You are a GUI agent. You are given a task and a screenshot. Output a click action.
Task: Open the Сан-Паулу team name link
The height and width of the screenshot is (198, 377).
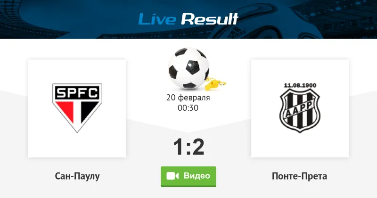[x=77, y=176]
